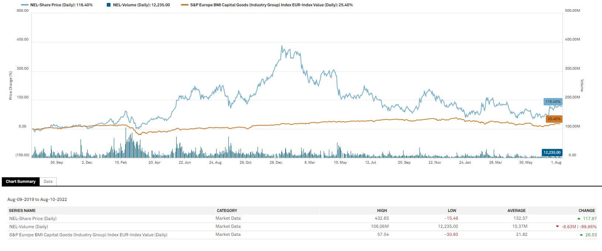Click the dark blue 12,235.00 volume tag
The height and width of the screenshot is (251, 602).
[x=552, y=153]
